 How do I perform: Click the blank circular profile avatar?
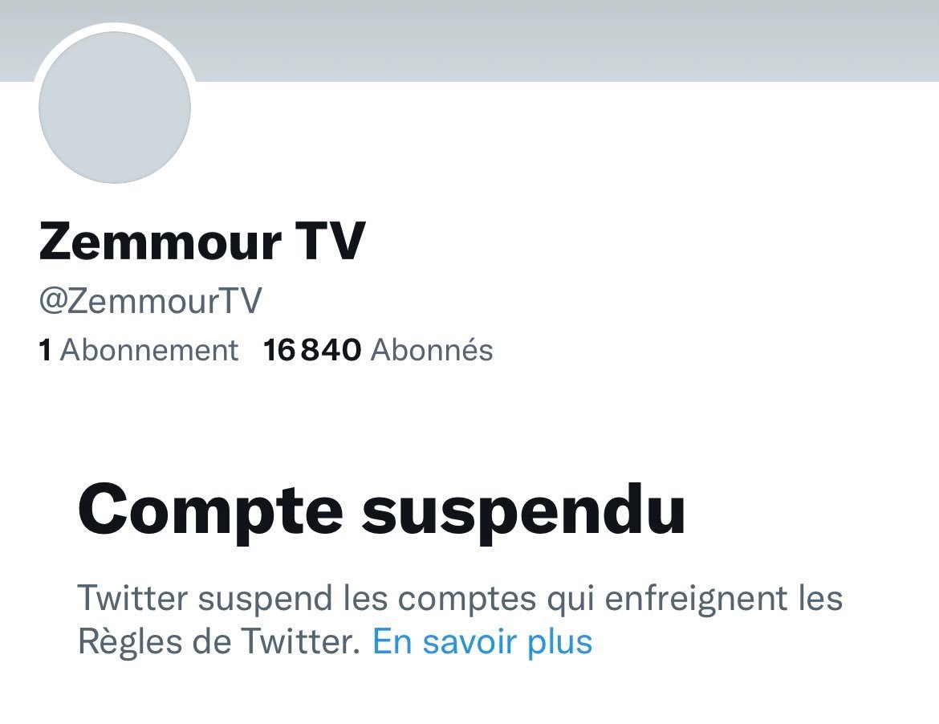115,108
